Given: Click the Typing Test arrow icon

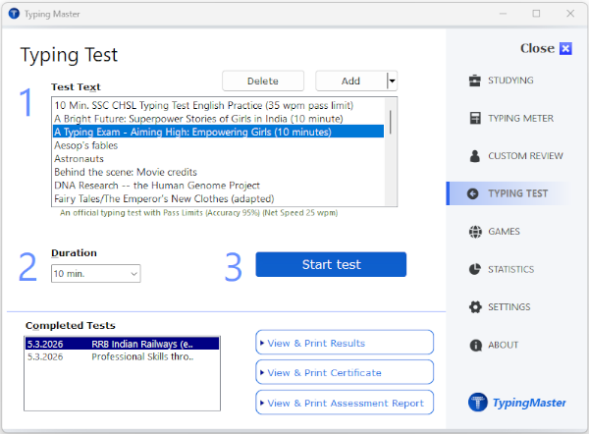Looking at the screenshot, I should pyautogui.click(x=472, y=193).
